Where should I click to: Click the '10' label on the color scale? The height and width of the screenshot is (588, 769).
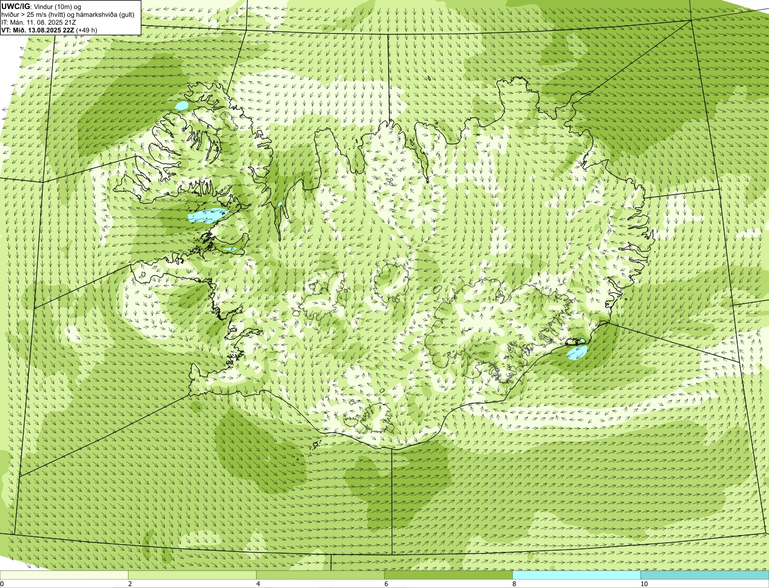tap(643, 584)
